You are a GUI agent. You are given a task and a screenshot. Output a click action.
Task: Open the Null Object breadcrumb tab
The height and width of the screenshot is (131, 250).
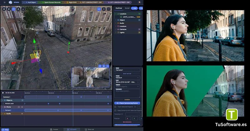click(31, 2)
